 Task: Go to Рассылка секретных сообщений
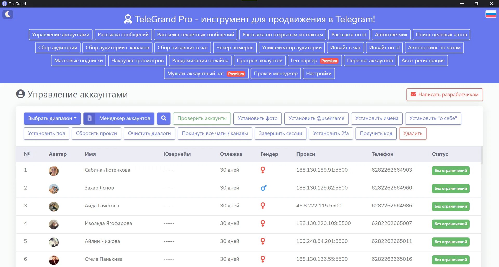(195, 35)
